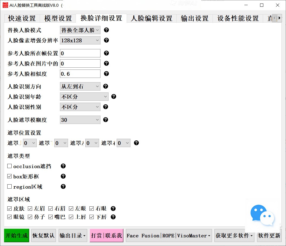The image size is (286, 246).
Task: Click 参考人脸相似度 field showing 0.6
Action: tap(80, 74)
